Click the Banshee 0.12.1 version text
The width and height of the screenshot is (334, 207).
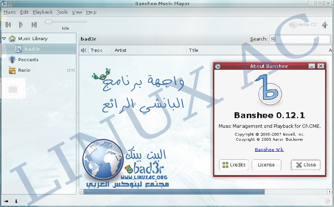click(269, 115)
